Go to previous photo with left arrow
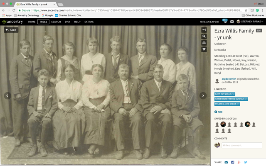The width and height of the screenshot is (266, 166). click(7, 96)
